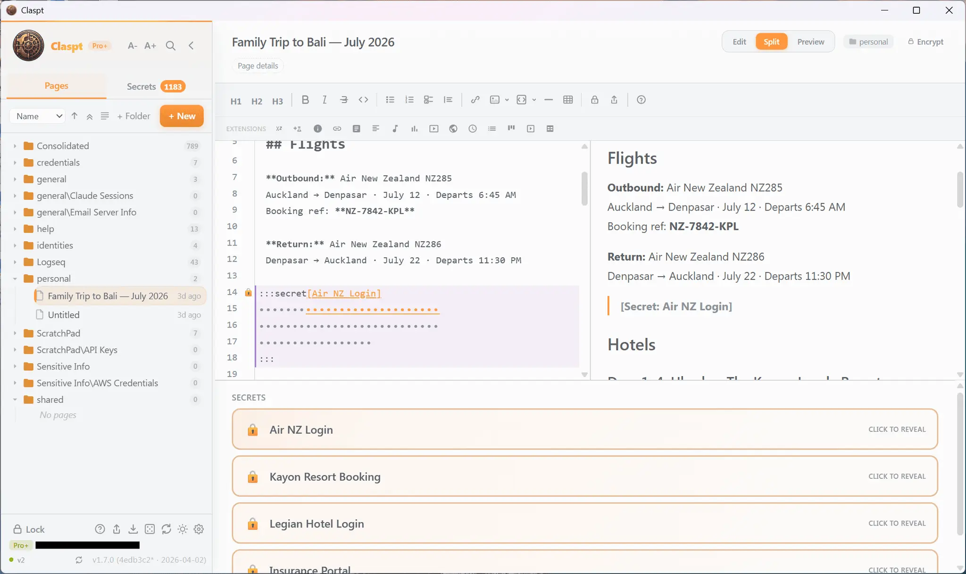
Task: Encrypt the current page
Action: (x=925, y=42)
